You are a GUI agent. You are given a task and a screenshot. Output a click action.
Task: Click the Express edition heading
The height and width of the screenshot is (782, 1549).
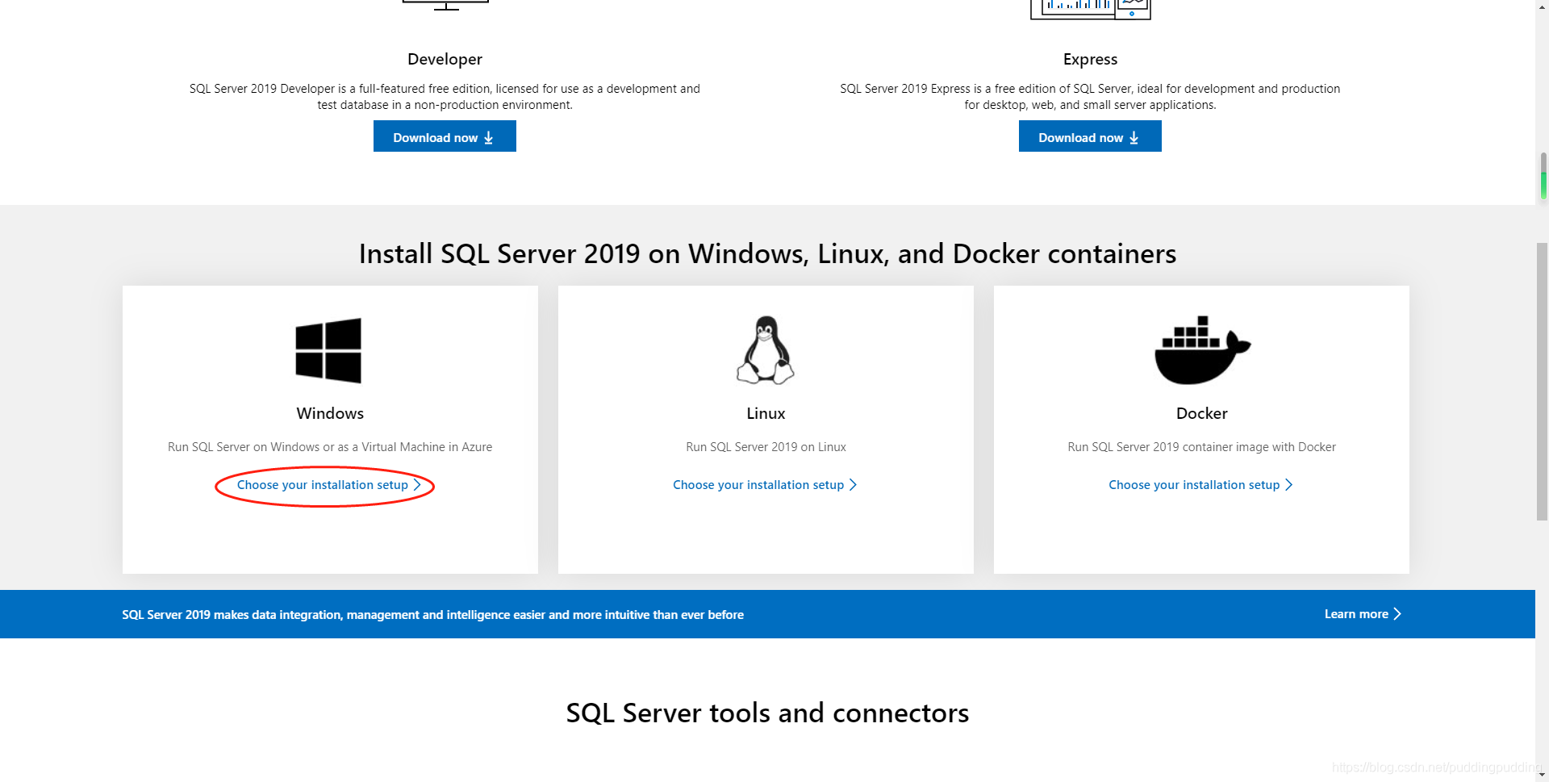coord(1090,59)
